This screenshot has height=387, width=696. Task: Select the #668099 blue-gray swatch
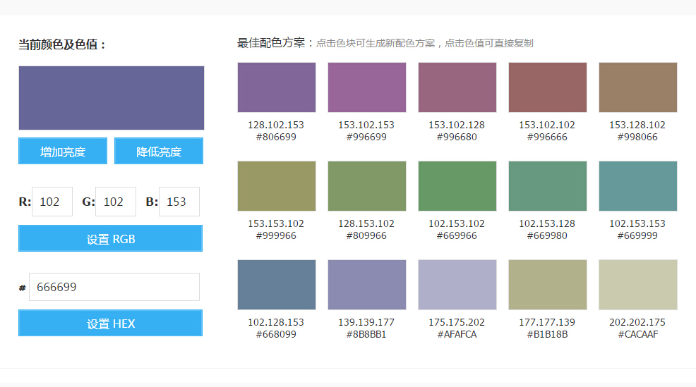pos(276,285)
